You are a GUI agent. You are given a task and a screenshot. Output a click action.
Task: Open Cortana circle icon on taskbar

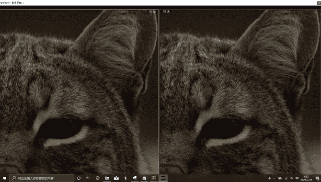pyautogui.click(x=79, y=178)
